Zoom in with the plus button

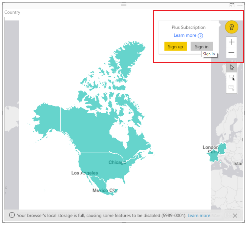coord(232,42)
